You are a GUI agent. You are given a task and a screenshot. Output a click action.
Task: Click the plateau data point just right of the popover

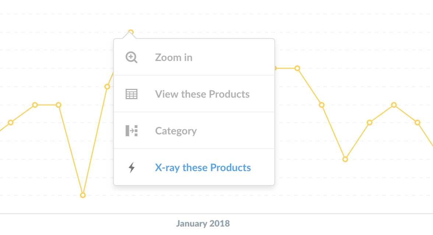point(297,68)
